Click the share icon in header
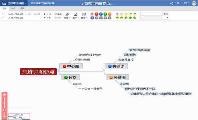 click(171, 3)
